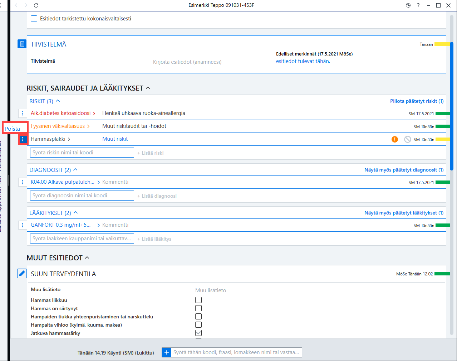Viewport: 457px width, 361px height.
Task: Collapse the DIAGNOOSIT (2) list
Action: click(75, 170)
